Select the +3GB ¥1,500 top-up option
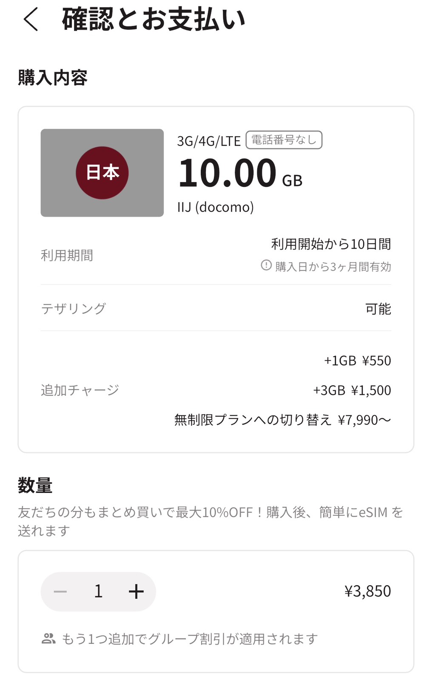 (x=352, y=390)
